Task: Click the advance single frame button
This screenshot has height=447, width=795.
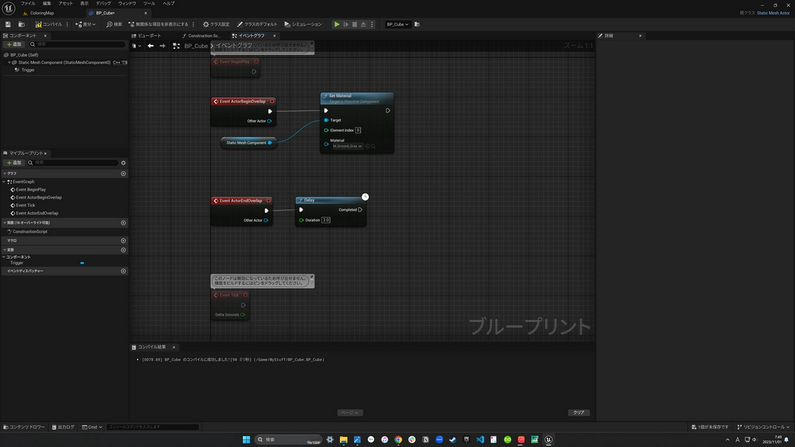Action: [346, 25]
